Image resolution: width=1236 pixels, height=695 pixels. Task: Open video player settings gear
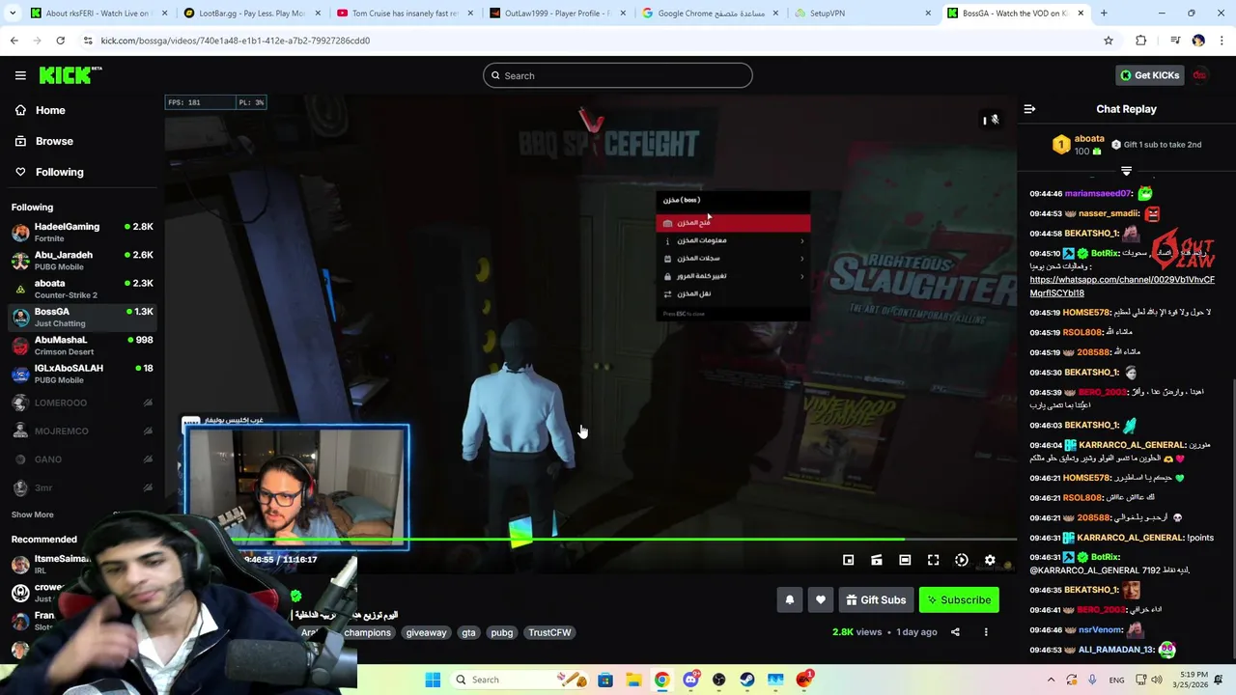click(x=990, y=560)
